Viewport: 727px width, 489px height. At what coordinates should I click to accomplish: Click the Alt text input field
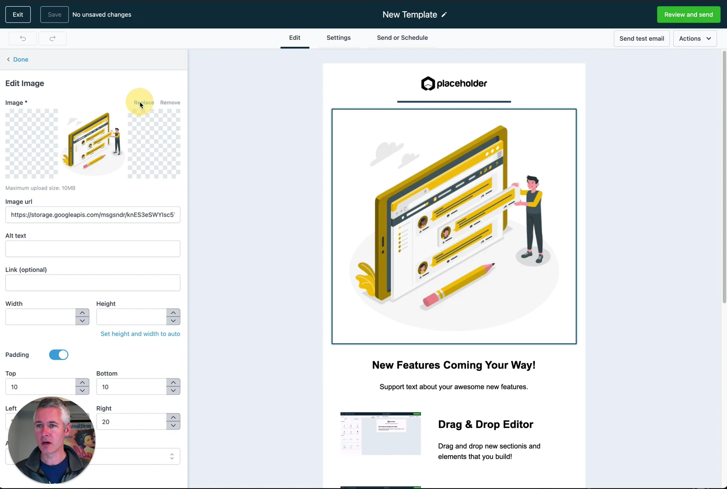pos(93,249)
